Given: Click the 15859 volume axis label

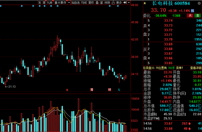Looking at the screenshot, I should coord(135,99).
